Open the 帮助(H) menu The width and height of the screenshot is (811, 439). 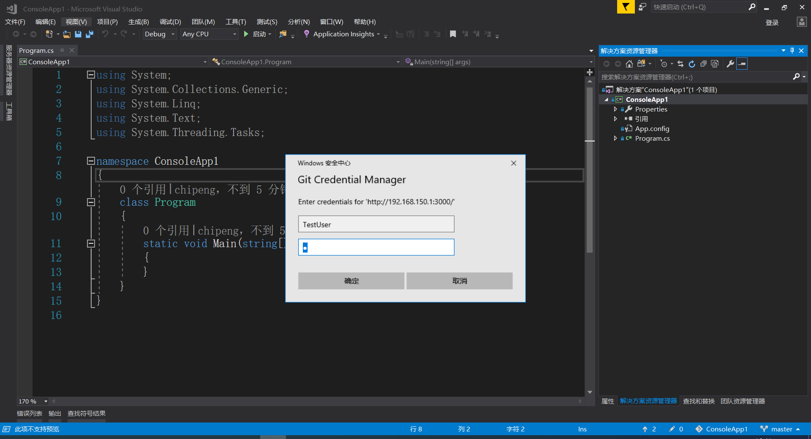pyautogui.click(x=365, y=22)
